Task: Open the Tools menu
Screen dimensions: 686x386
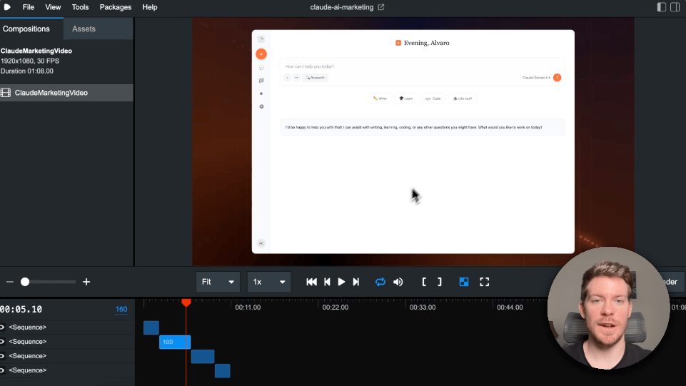Action: click(x=80, y=7)
